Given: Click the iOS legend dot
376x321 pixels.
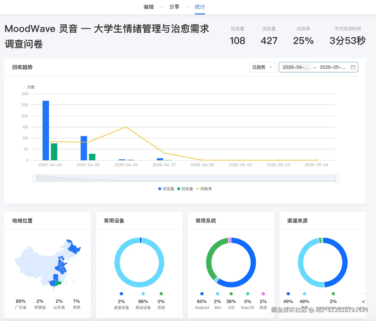Looking at the screenshot, I should pyautogui.click(x=231, y=294).
